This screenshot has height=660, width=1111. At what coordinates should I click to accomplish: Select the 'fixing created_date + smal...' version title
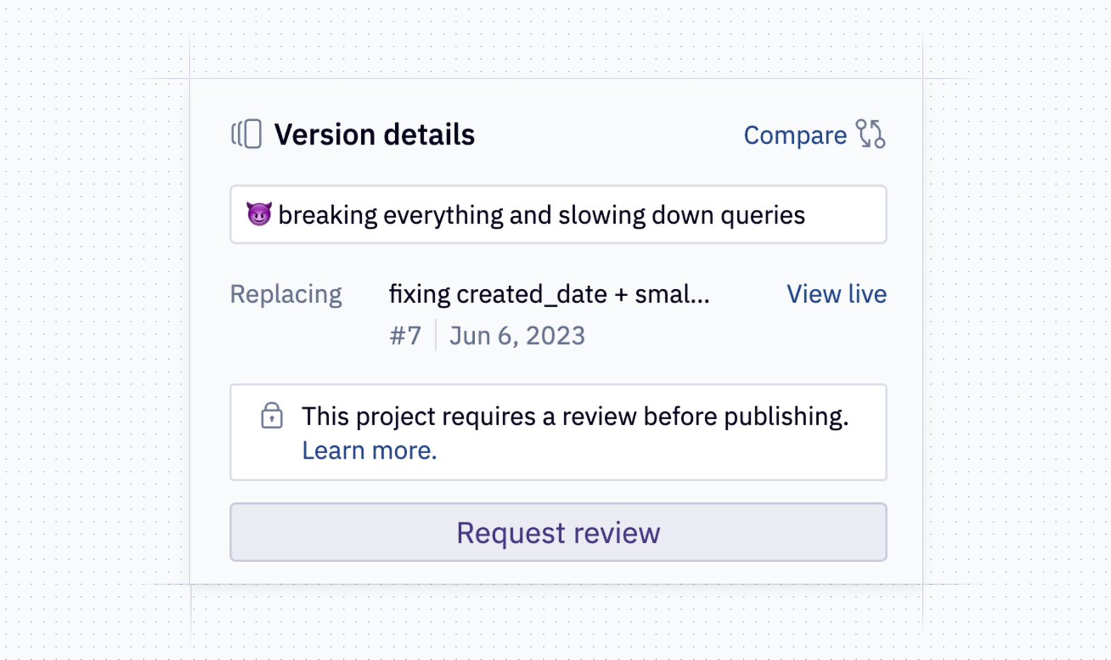[x=549, y=295]
